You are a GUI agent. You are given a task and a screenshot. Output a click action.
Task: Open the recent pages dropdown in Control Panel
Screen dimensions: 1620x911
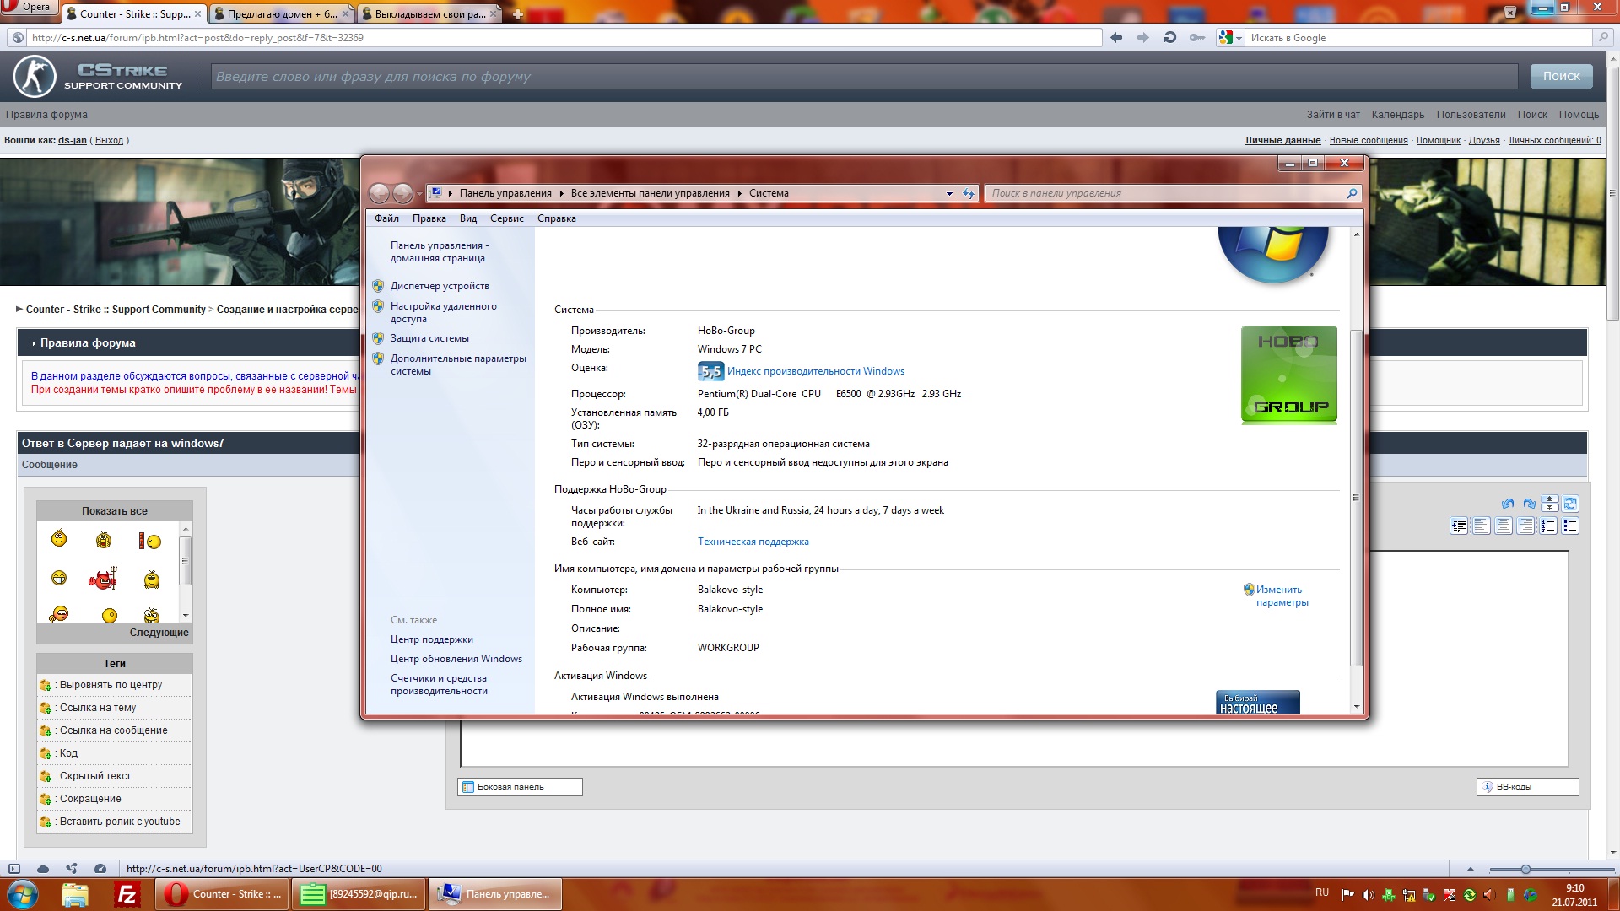pos(419,194)
